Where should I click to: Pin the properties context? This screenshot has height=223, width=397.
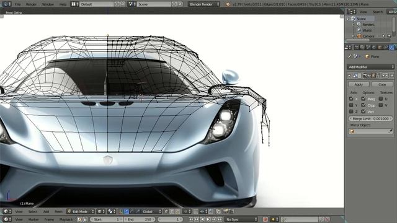pyautogui.click(x=350, y=56)
